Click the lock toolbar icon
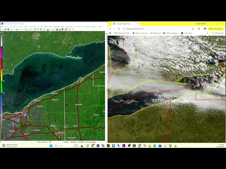 point(48,30)
